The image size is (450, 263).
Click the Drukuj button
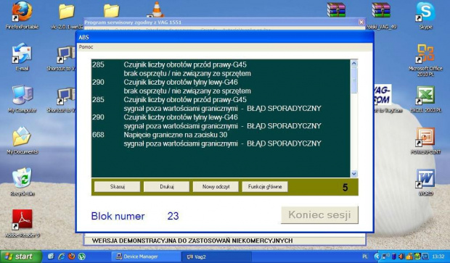166,186
